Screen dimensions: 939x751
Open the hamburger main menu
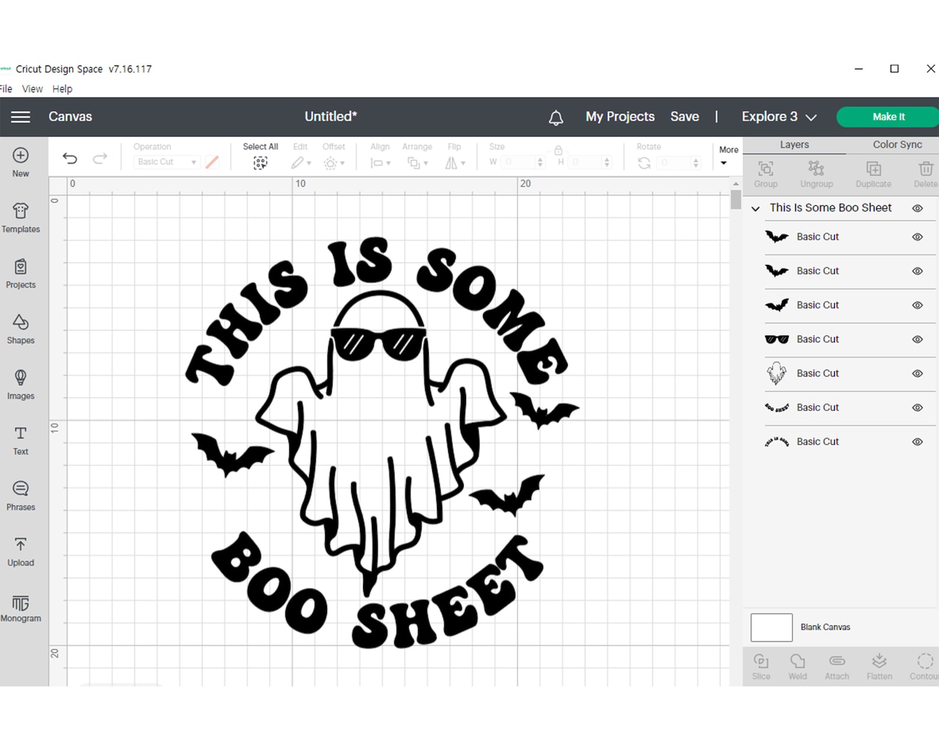click(20, 116)
